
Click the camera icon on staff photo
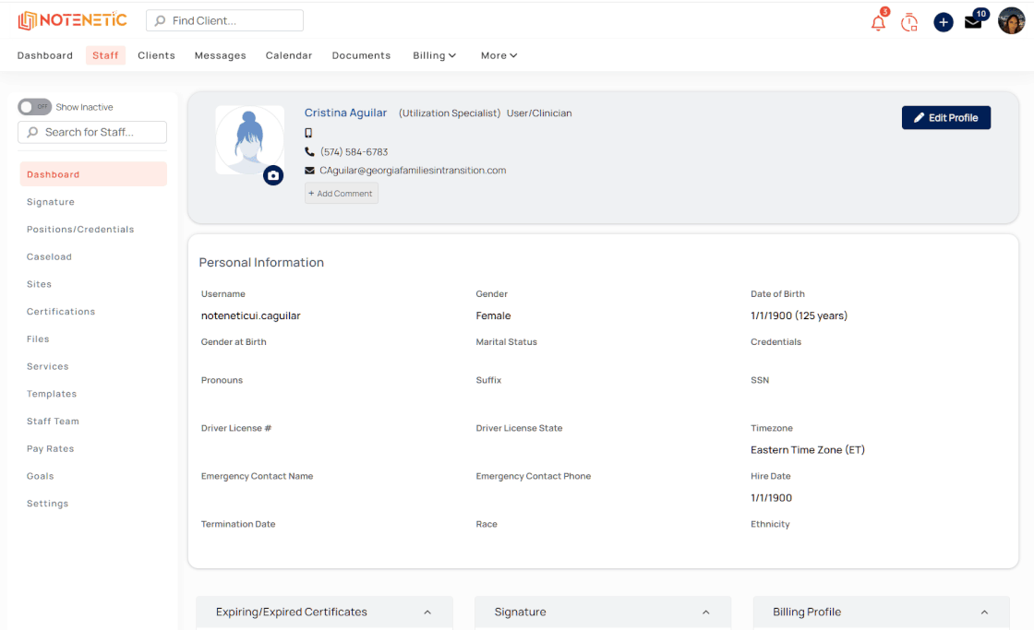(x=273, y=175)
